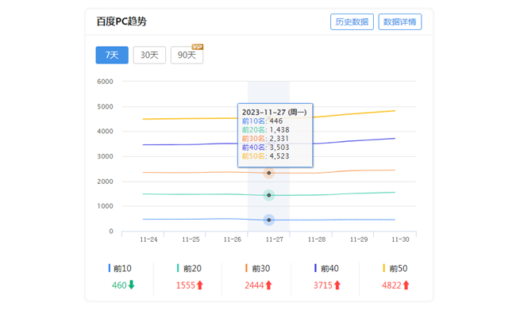This screenshot has height=310, width=516.
Task: Click the red up arrow beside 4822
Action: 406,285
